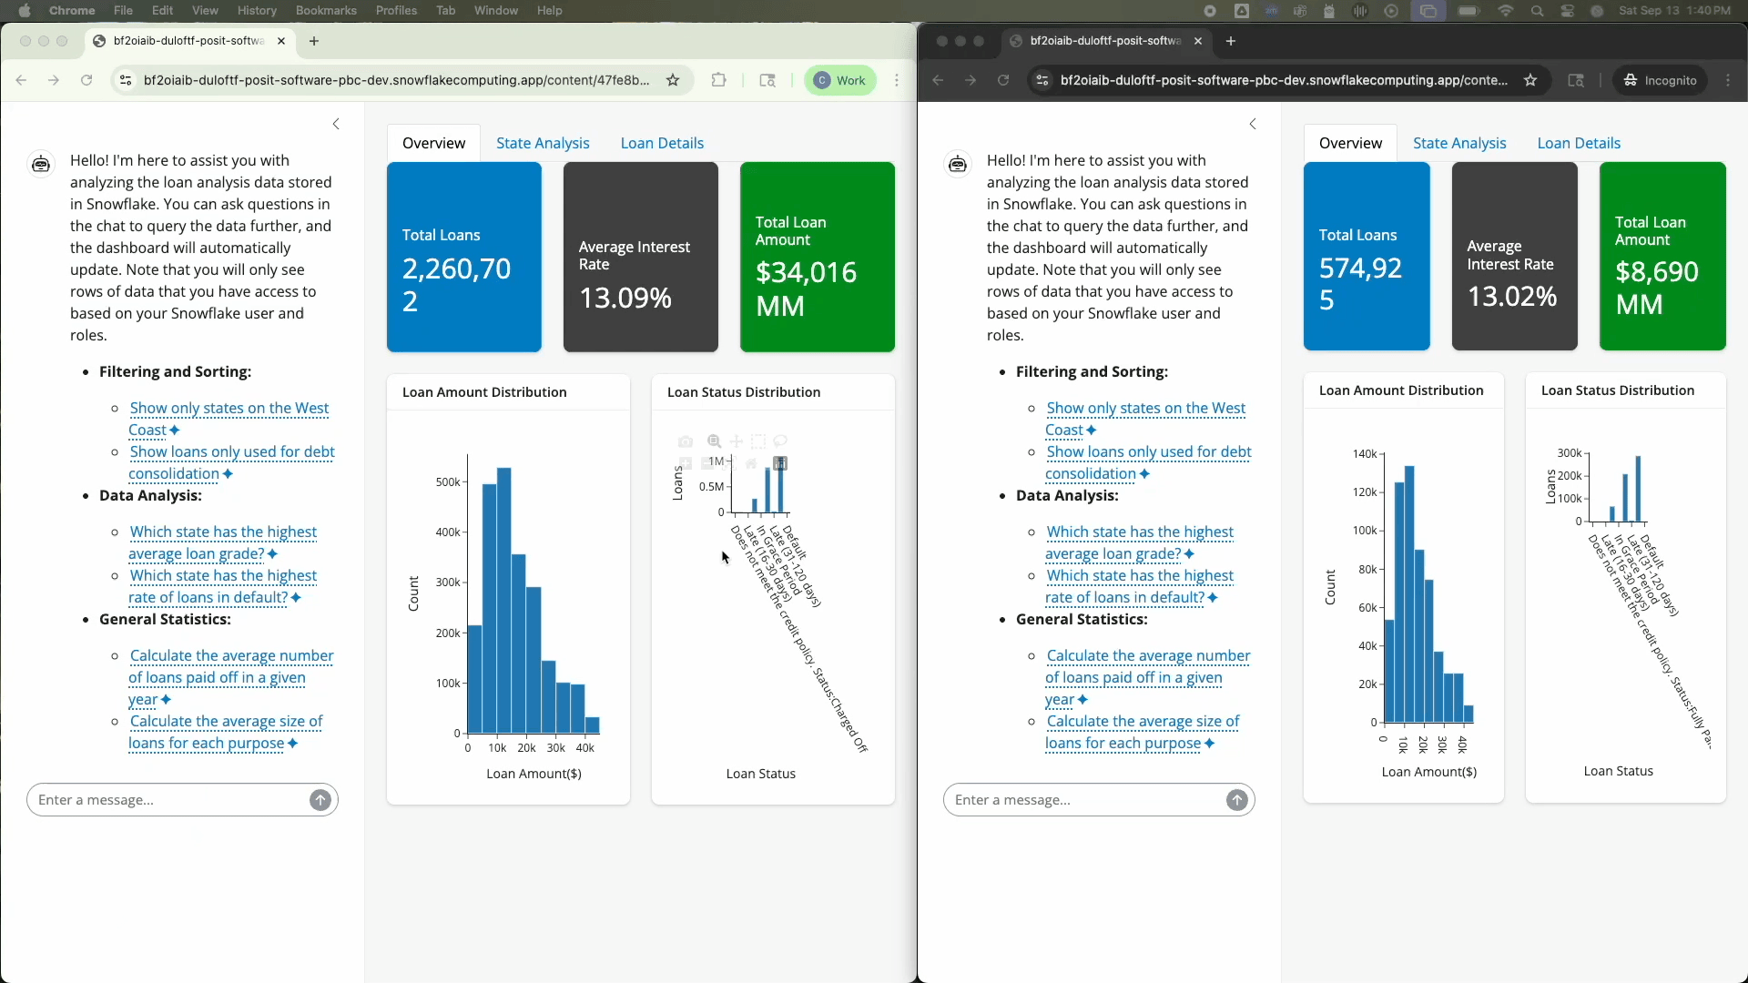1748x983 pixels.
Task: Switch to State Analysis tab in left window
Action: [x=543, y=143]
